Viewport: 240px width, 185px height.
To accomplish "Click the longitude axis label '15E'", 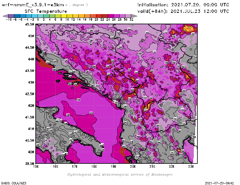I will [x=36, y=166].
